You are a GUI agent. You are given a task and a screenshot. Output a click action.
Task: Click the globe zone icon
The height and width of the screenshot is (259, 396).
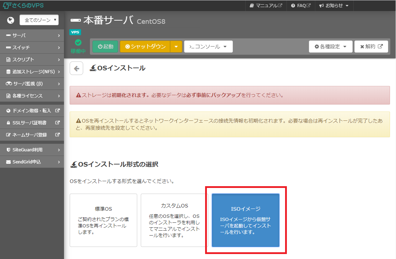pyautogui.click(x=11, y=20)
